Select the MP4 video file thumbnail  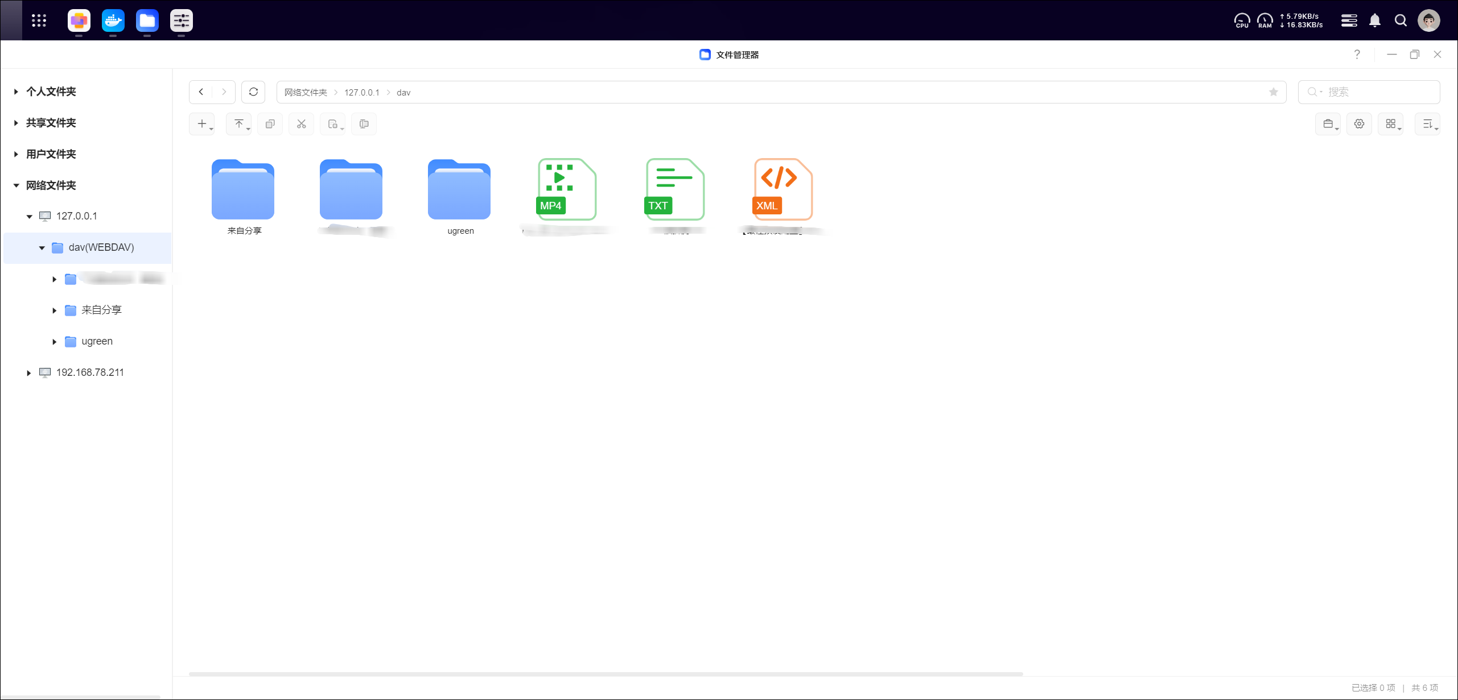pos(566,190)
